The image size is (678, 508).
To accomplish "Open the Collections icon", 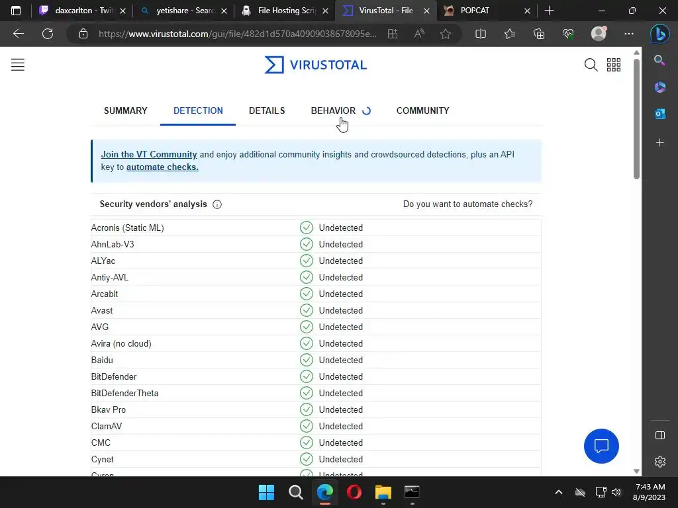I will (x=539, y=34).
